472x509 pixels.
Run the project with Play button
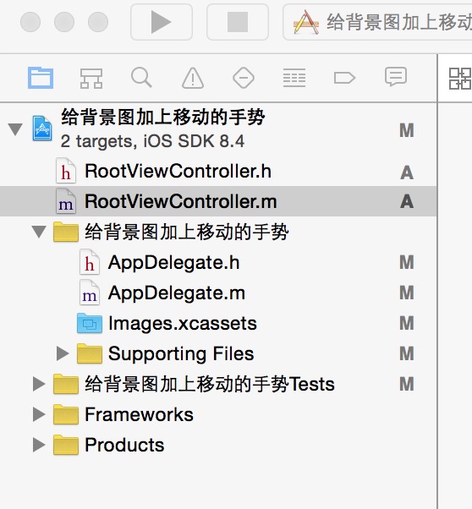tap(162, 22)
